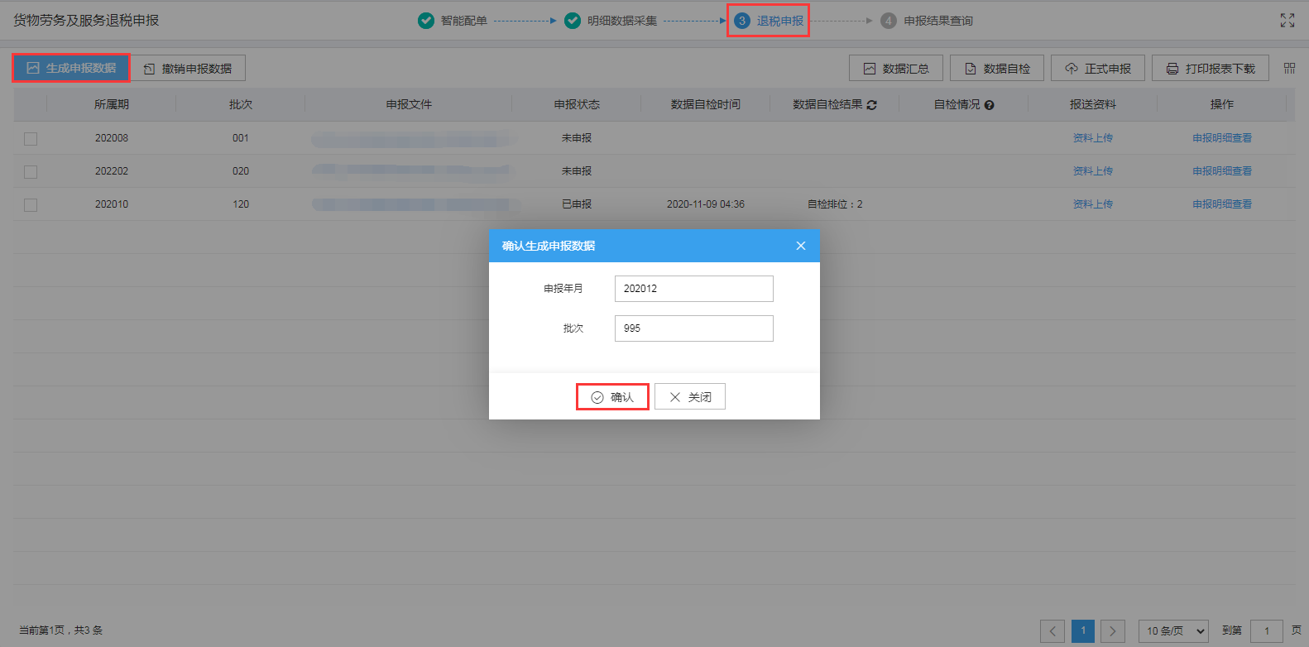
Task: Click 申报文件 column header
Action: point(409,104)
